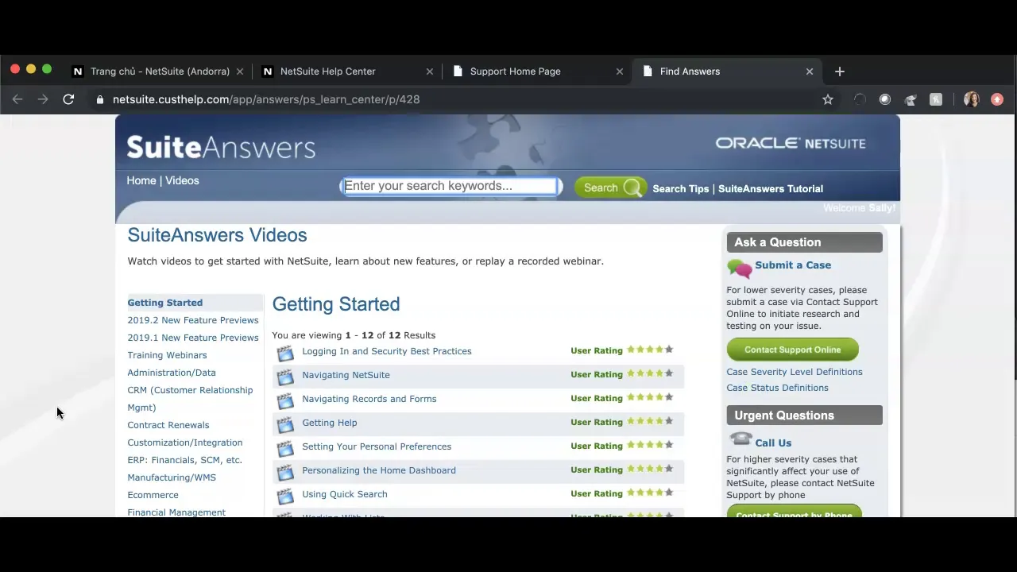The width and height of the screenshot is (1017, 572).
Task: Click the lock icon in address bar
Action: (99, 99)
